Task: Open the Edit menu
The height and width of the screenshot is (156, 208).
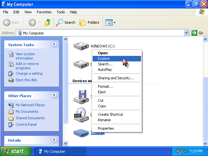Action: pyautogui.click(x=16, y=12)
